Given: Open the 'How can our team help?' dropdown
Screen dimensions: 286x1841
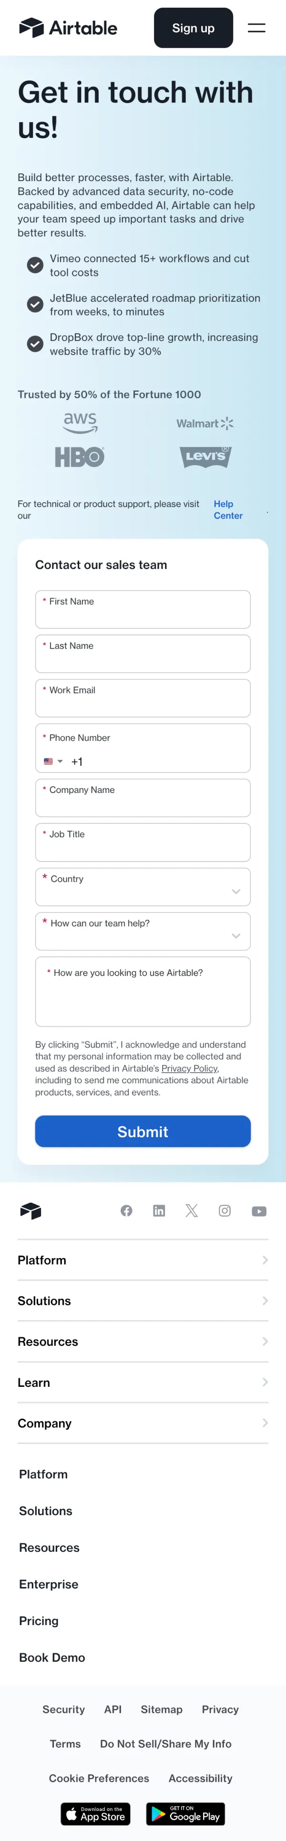Looking at the screenshot, I should 143,931.
